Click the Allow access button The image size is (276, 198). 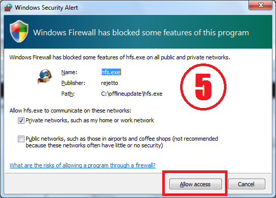tap(195, 184)
